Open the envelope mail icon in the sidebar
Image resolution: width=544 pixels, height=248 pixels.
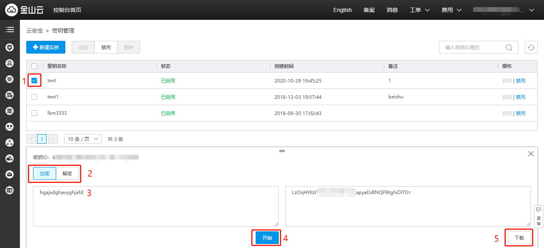[10, 174]
